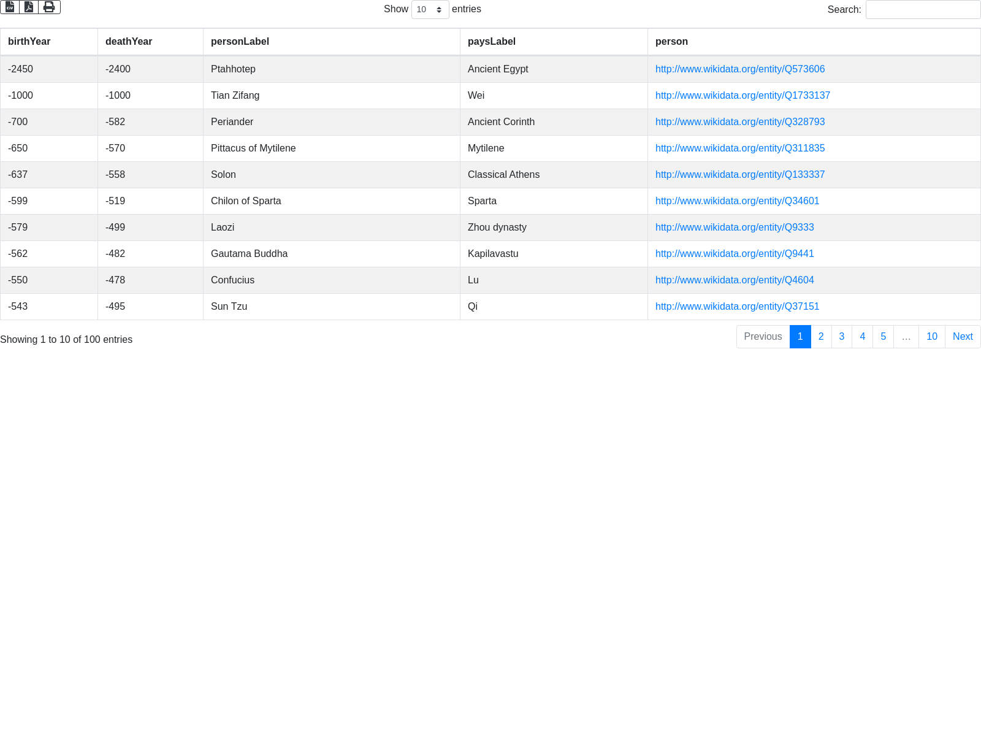Visit Solon's Wikidata link Q133337
Viewport: 981px width, 736px height.
click(x=739, y=175)
